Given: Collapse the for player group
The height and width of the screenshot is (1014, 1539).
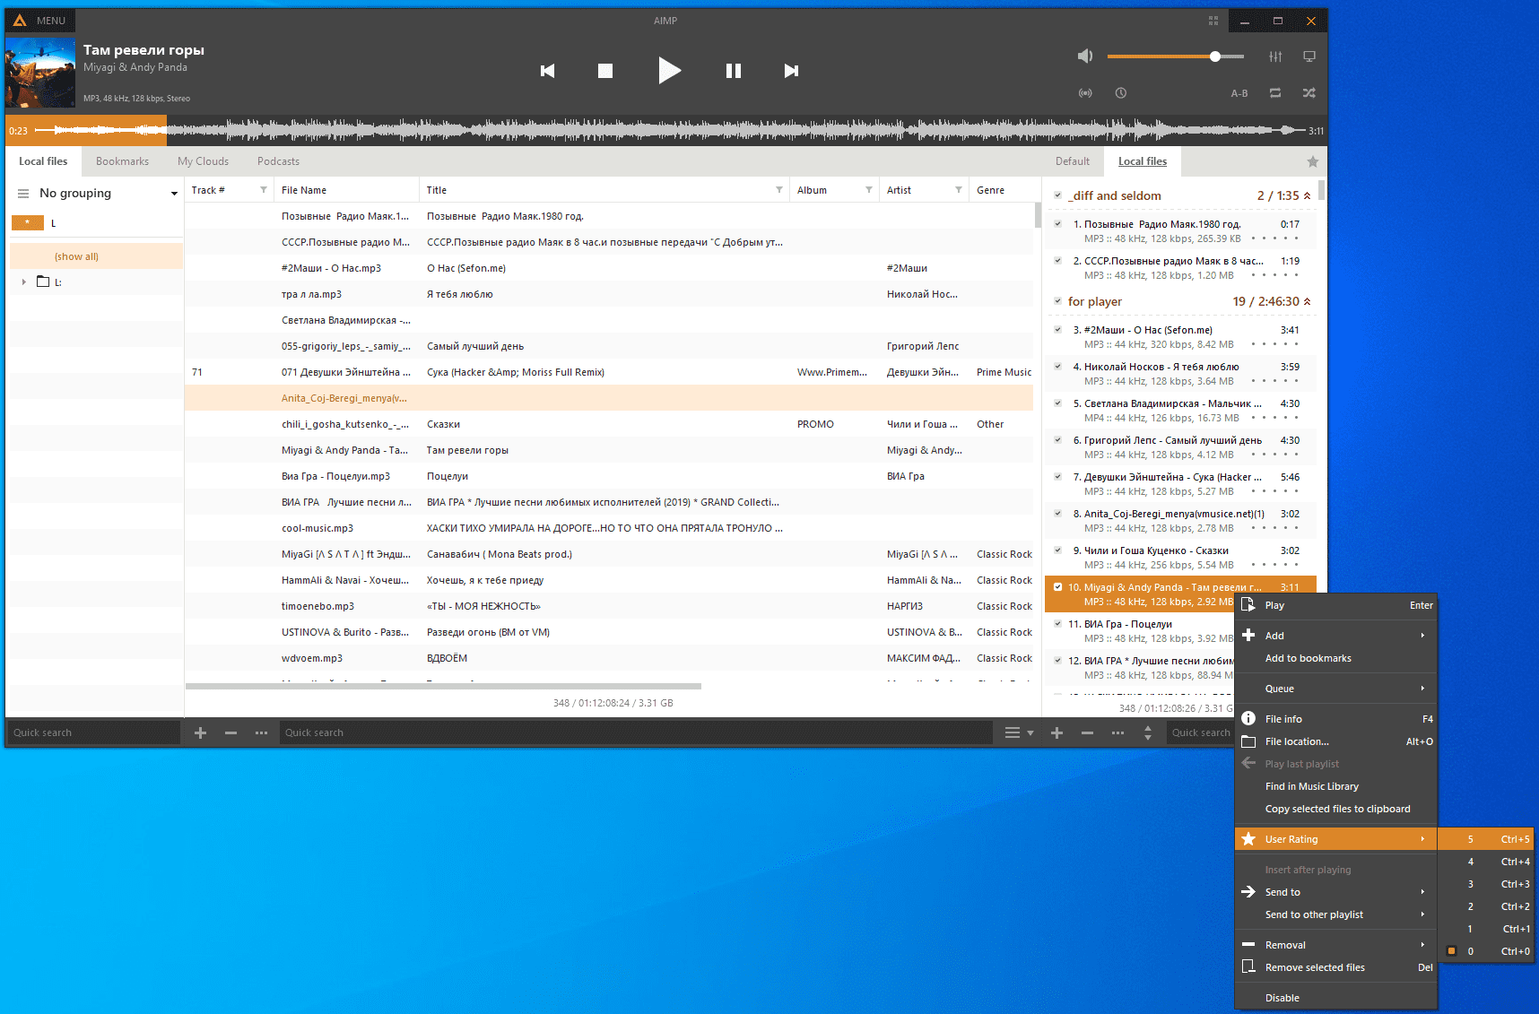Looking at the screenshot, I should 1308,301.
